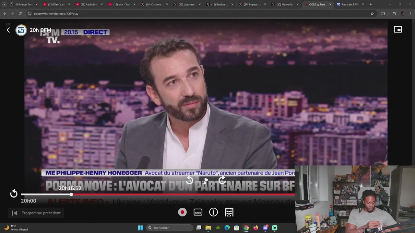Go to Programme précédent
Screen dimensions: 415x233
click(36, 213)
